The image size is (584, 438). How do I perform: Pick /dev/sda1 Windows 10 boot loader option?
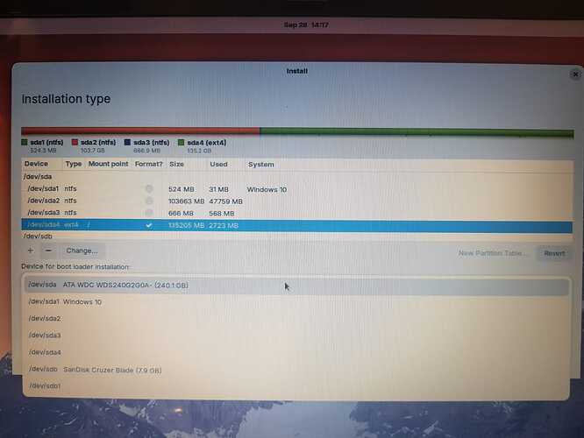[x=64, y=301]
